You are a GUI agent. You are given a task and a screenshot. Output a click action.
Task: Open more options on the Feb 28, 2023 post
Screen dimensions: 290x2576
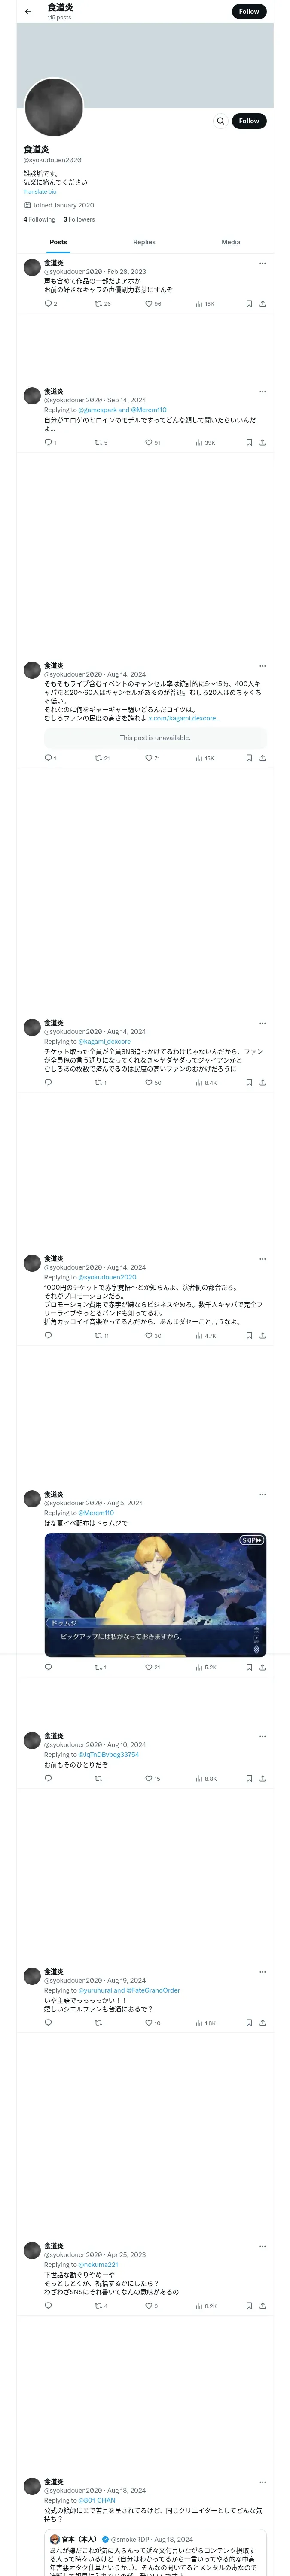(262, 263)
